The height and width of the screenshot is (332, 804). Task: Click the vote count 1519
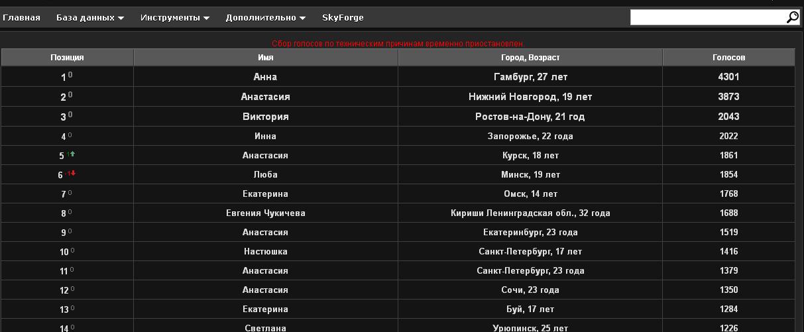pos(728,232)
